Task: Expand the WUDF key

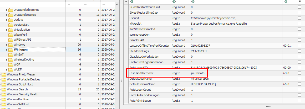Action: pos(7,69)
